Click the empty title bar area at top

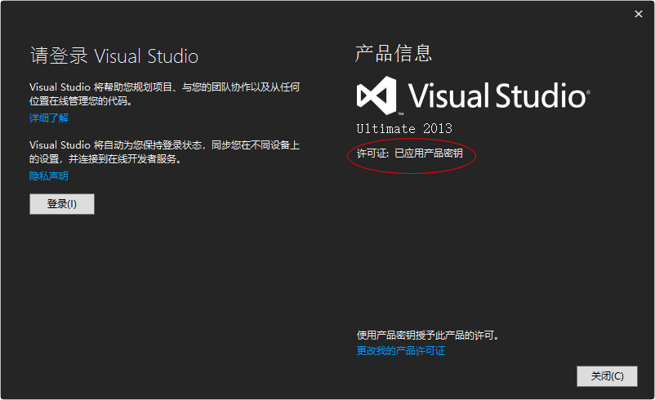coord(327,14)
